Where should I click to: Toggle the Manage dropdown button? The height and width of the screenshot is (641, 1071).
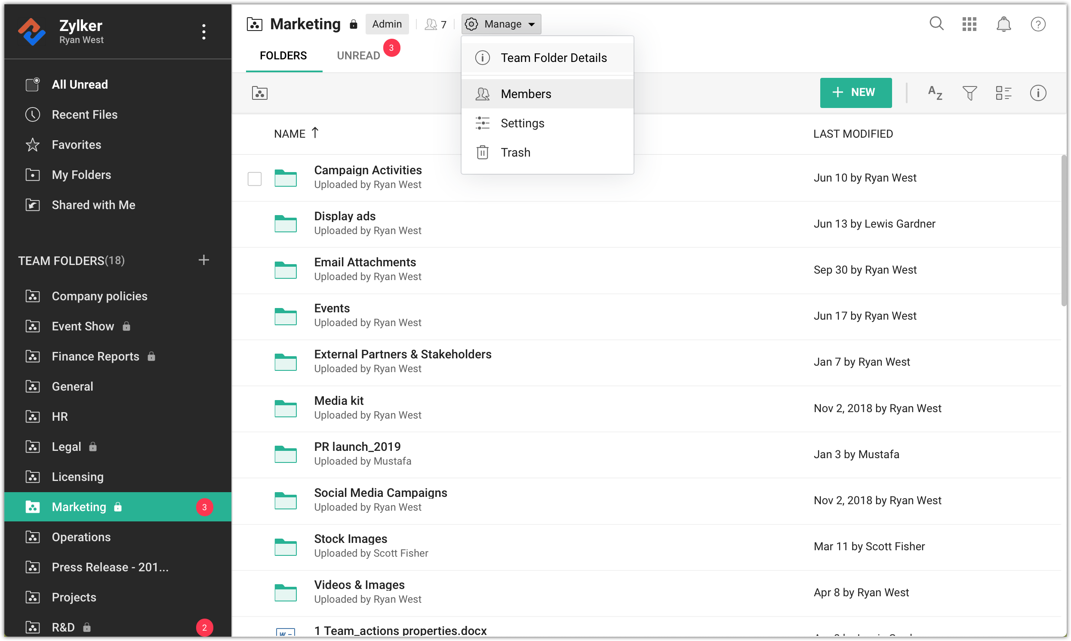point(501,24)
